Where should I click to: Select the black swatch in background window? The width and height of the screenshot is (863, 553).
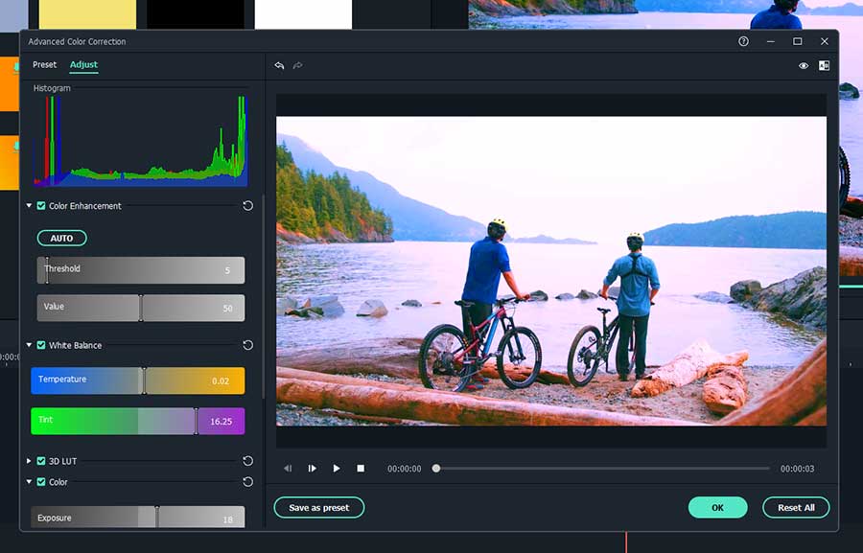[x=196, y=13]
